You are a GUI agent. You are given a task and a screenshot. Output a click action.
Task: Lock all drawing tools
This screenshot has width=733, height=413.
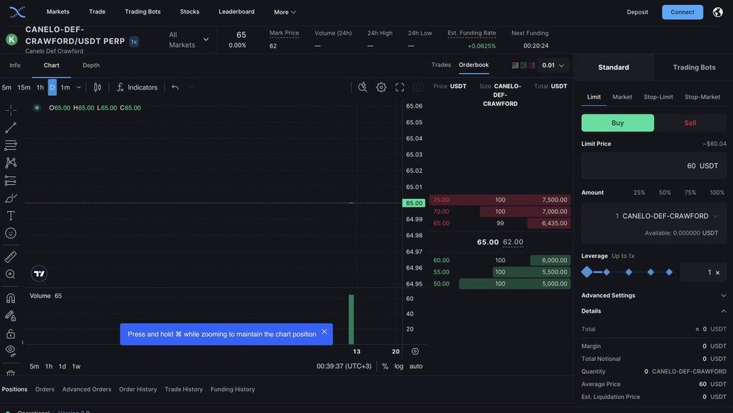pyautogui.click(x=11, y=333)
